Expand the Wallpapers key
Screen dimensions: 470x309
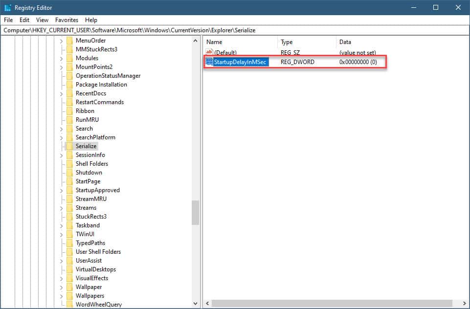click(61, 296)
